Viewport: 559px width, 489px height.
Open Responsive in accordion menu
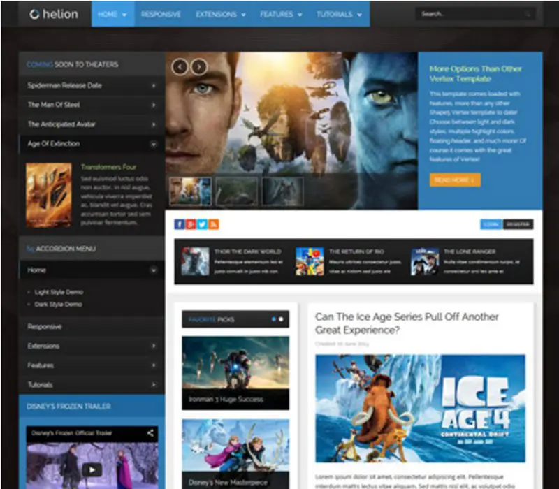tap(92, 326)
